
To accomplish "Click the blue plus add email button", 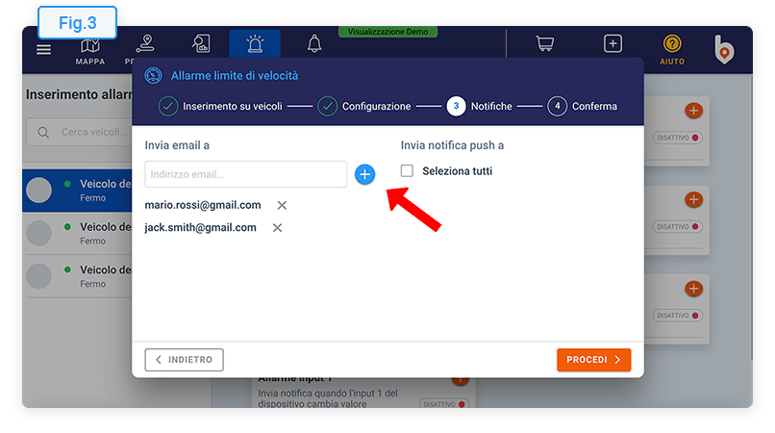I will (364, 174).
